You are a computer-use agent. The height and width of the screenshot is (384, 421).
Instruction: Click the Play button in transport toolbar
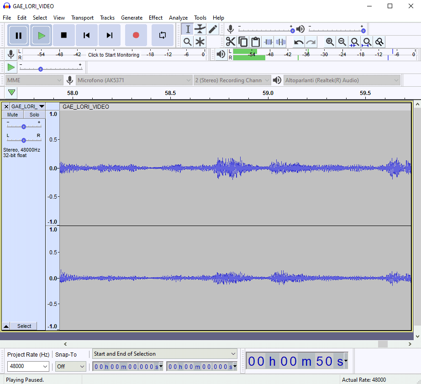(x=41, y=35)
